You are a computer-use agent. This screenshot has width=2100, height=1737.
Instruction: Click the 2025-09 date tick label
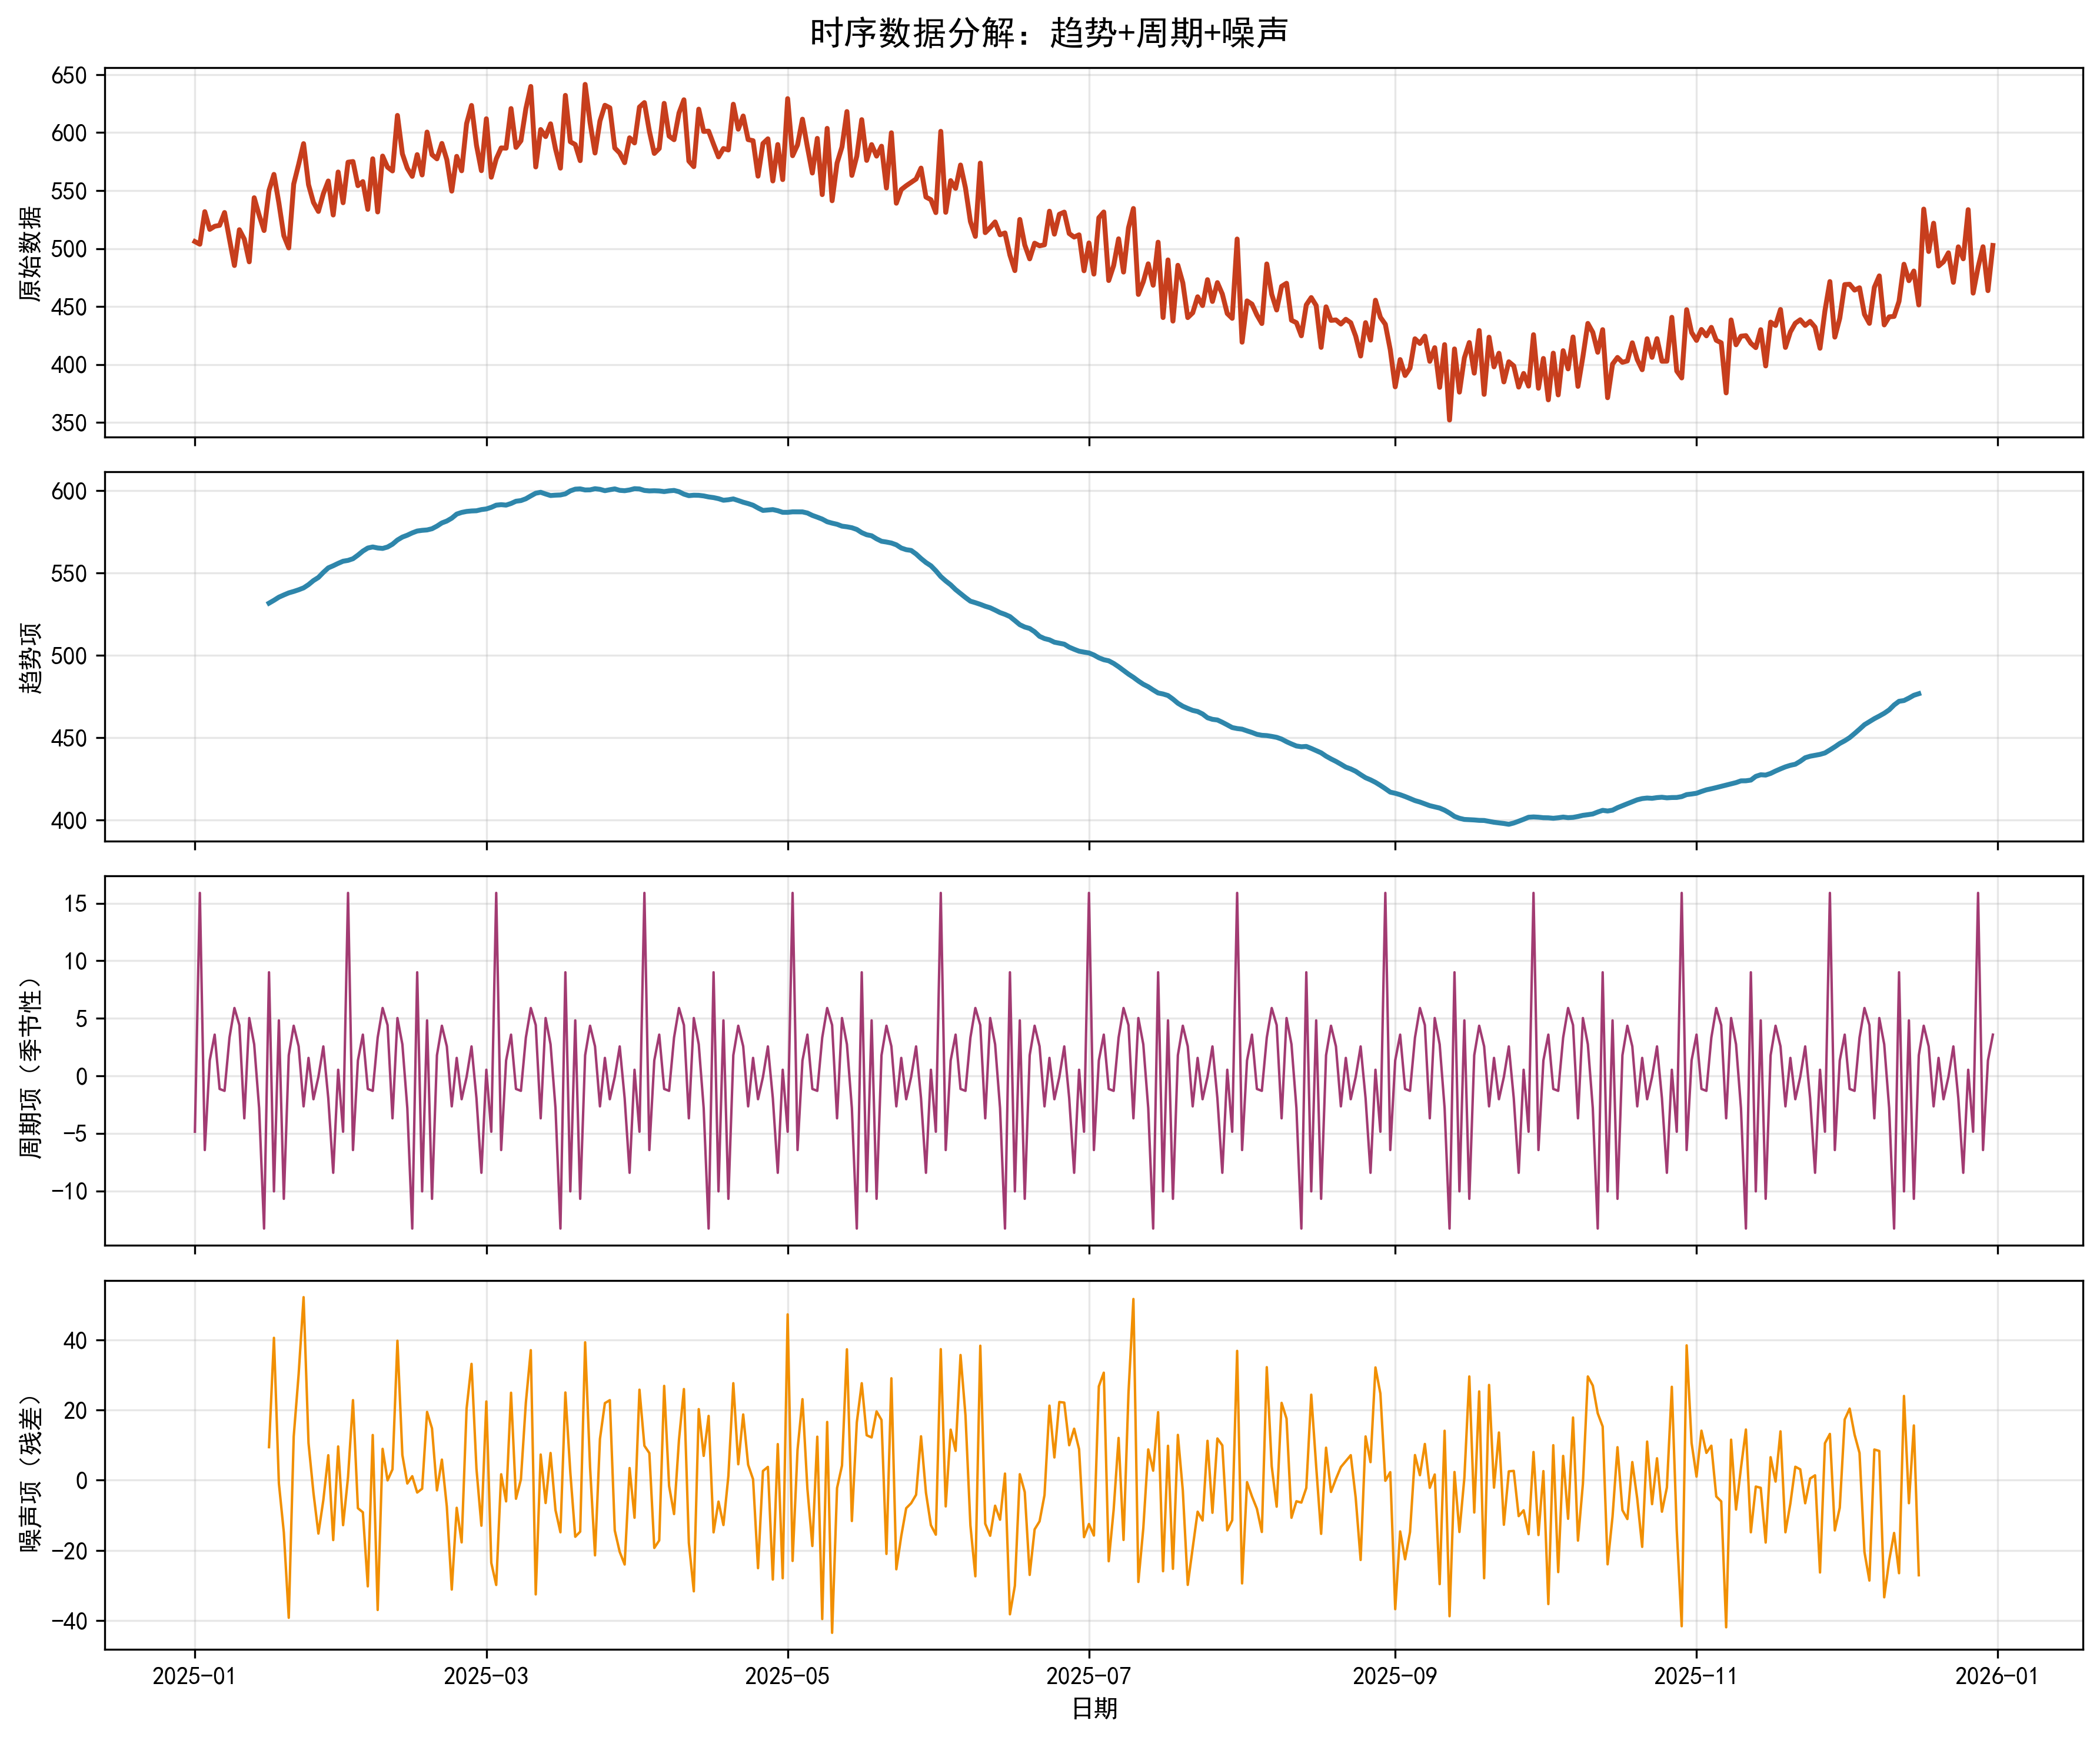tap(1394, 1676)
